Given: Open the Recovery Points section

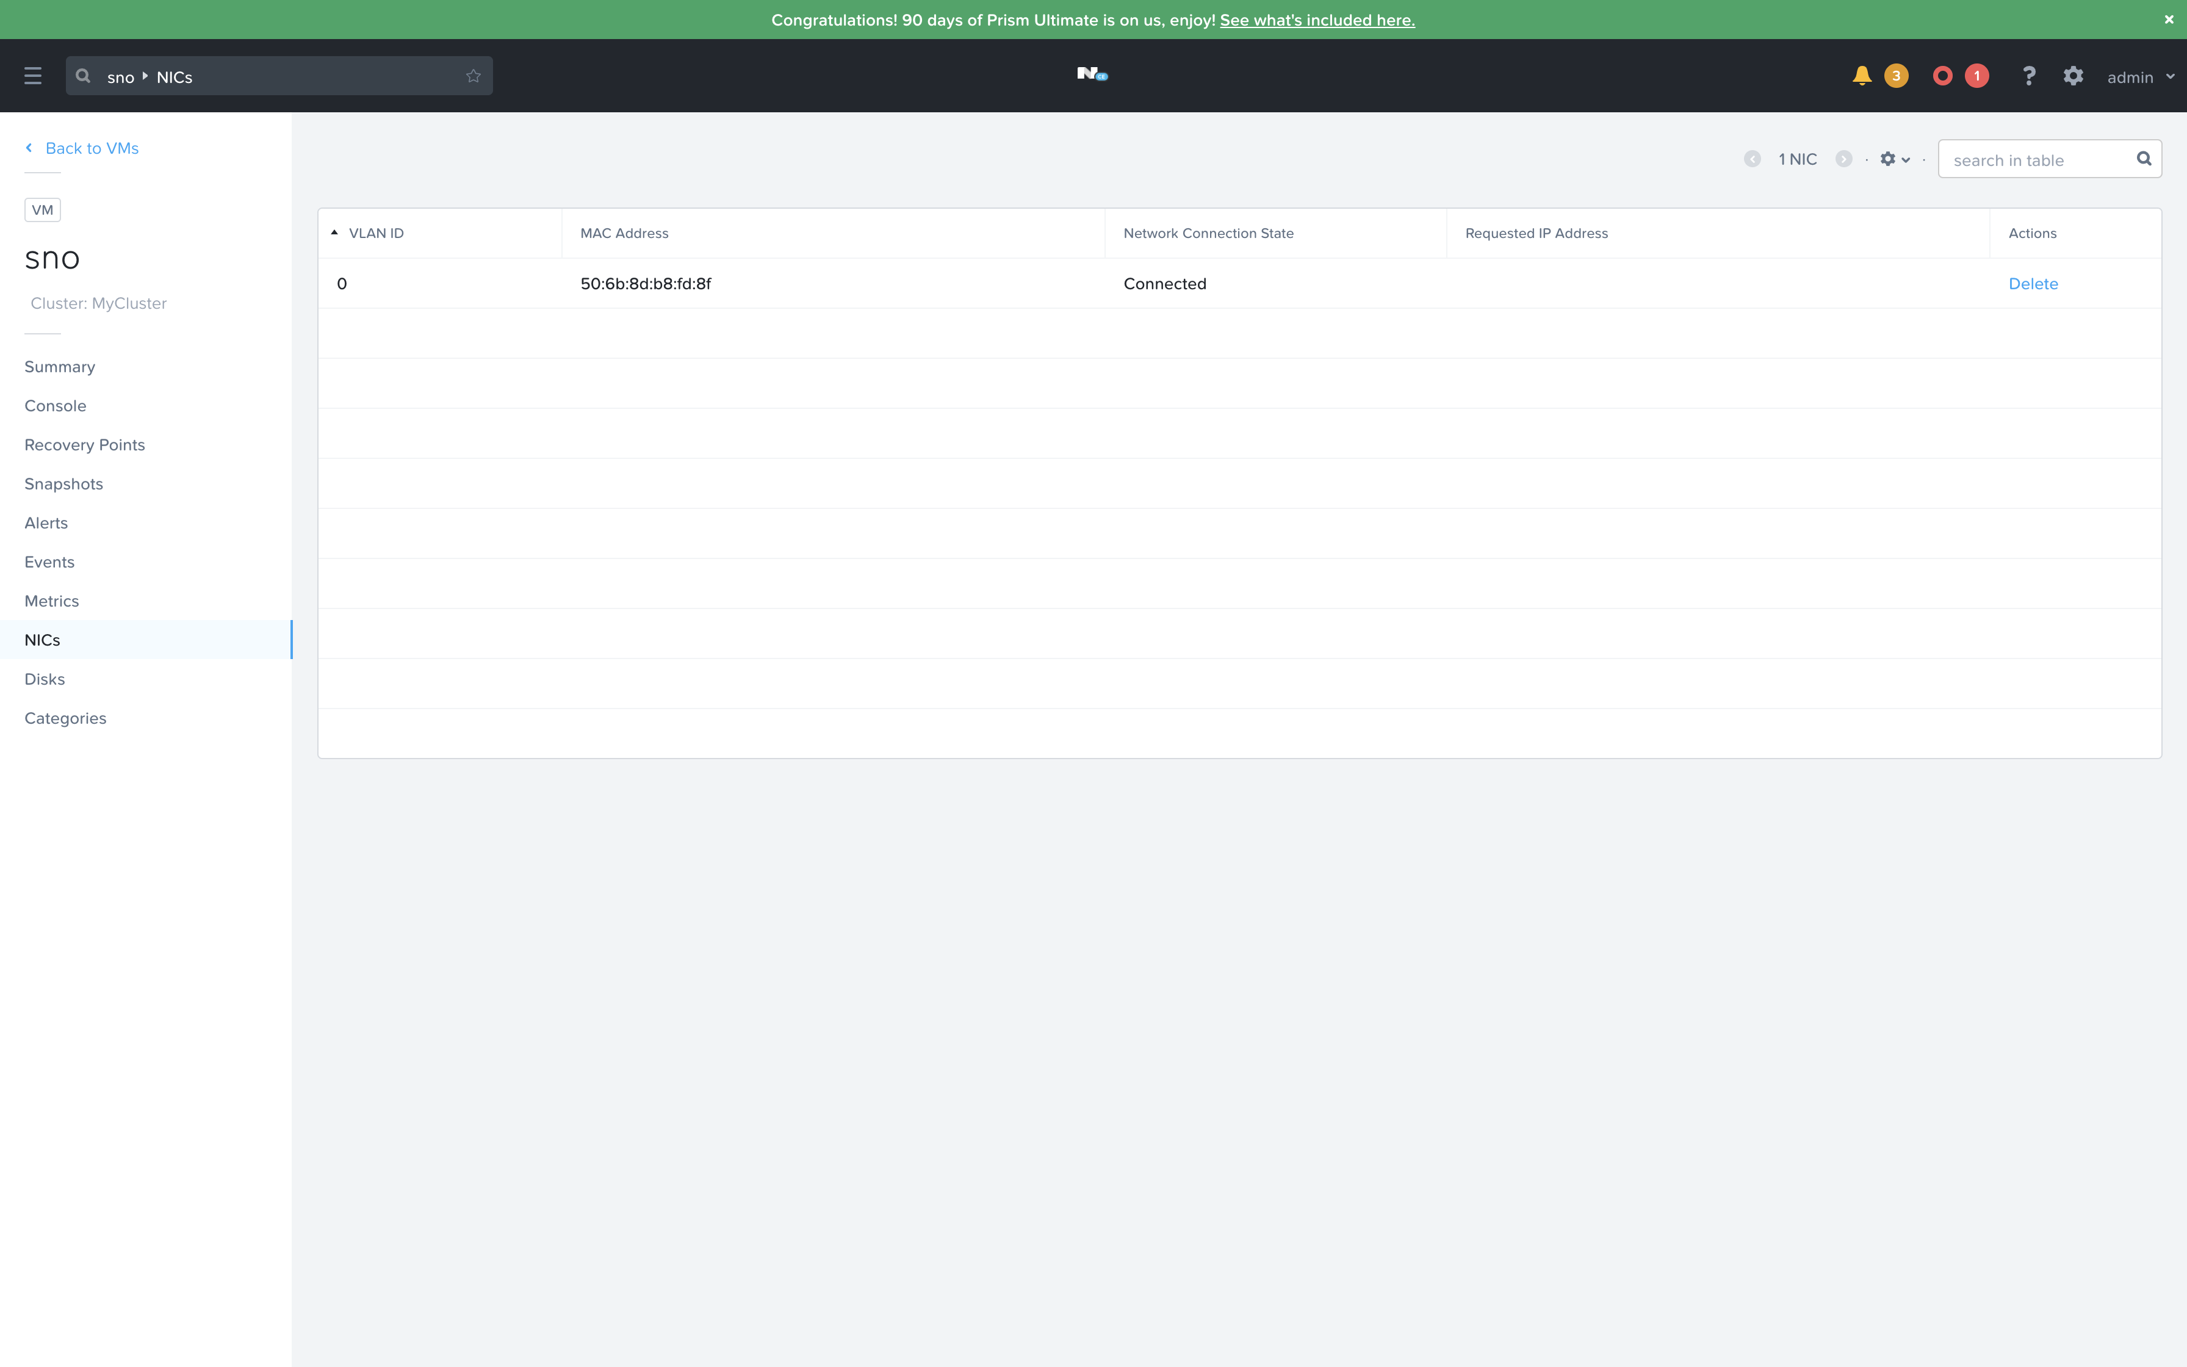Looking at the screenshot, I should coord(84,445).
